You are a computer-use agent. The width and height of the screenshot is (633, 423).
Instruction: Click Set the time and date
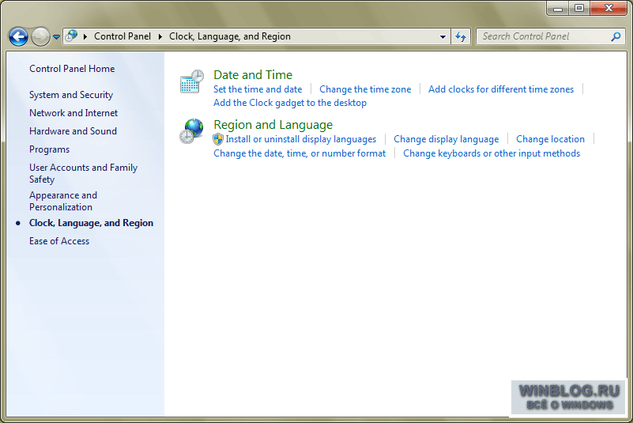pyautogui.click(x=258, y=89)
